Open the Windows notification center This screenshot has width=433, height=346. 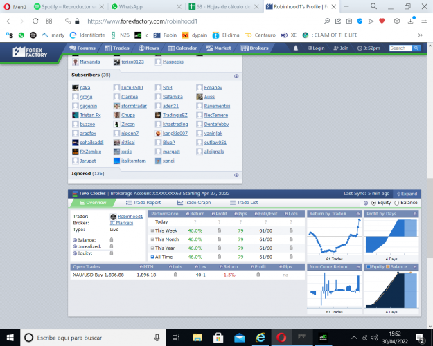420,338
